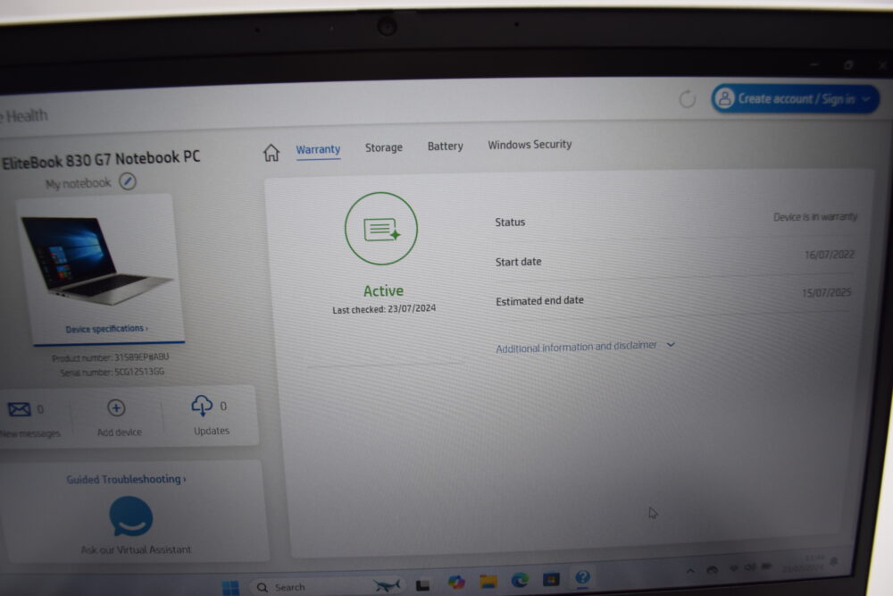Image resolution: width=893 pixels, height=596 pixels.
Task: Click the EliteBook laptop thumbnail image
Action: click(x=96, y=260)
